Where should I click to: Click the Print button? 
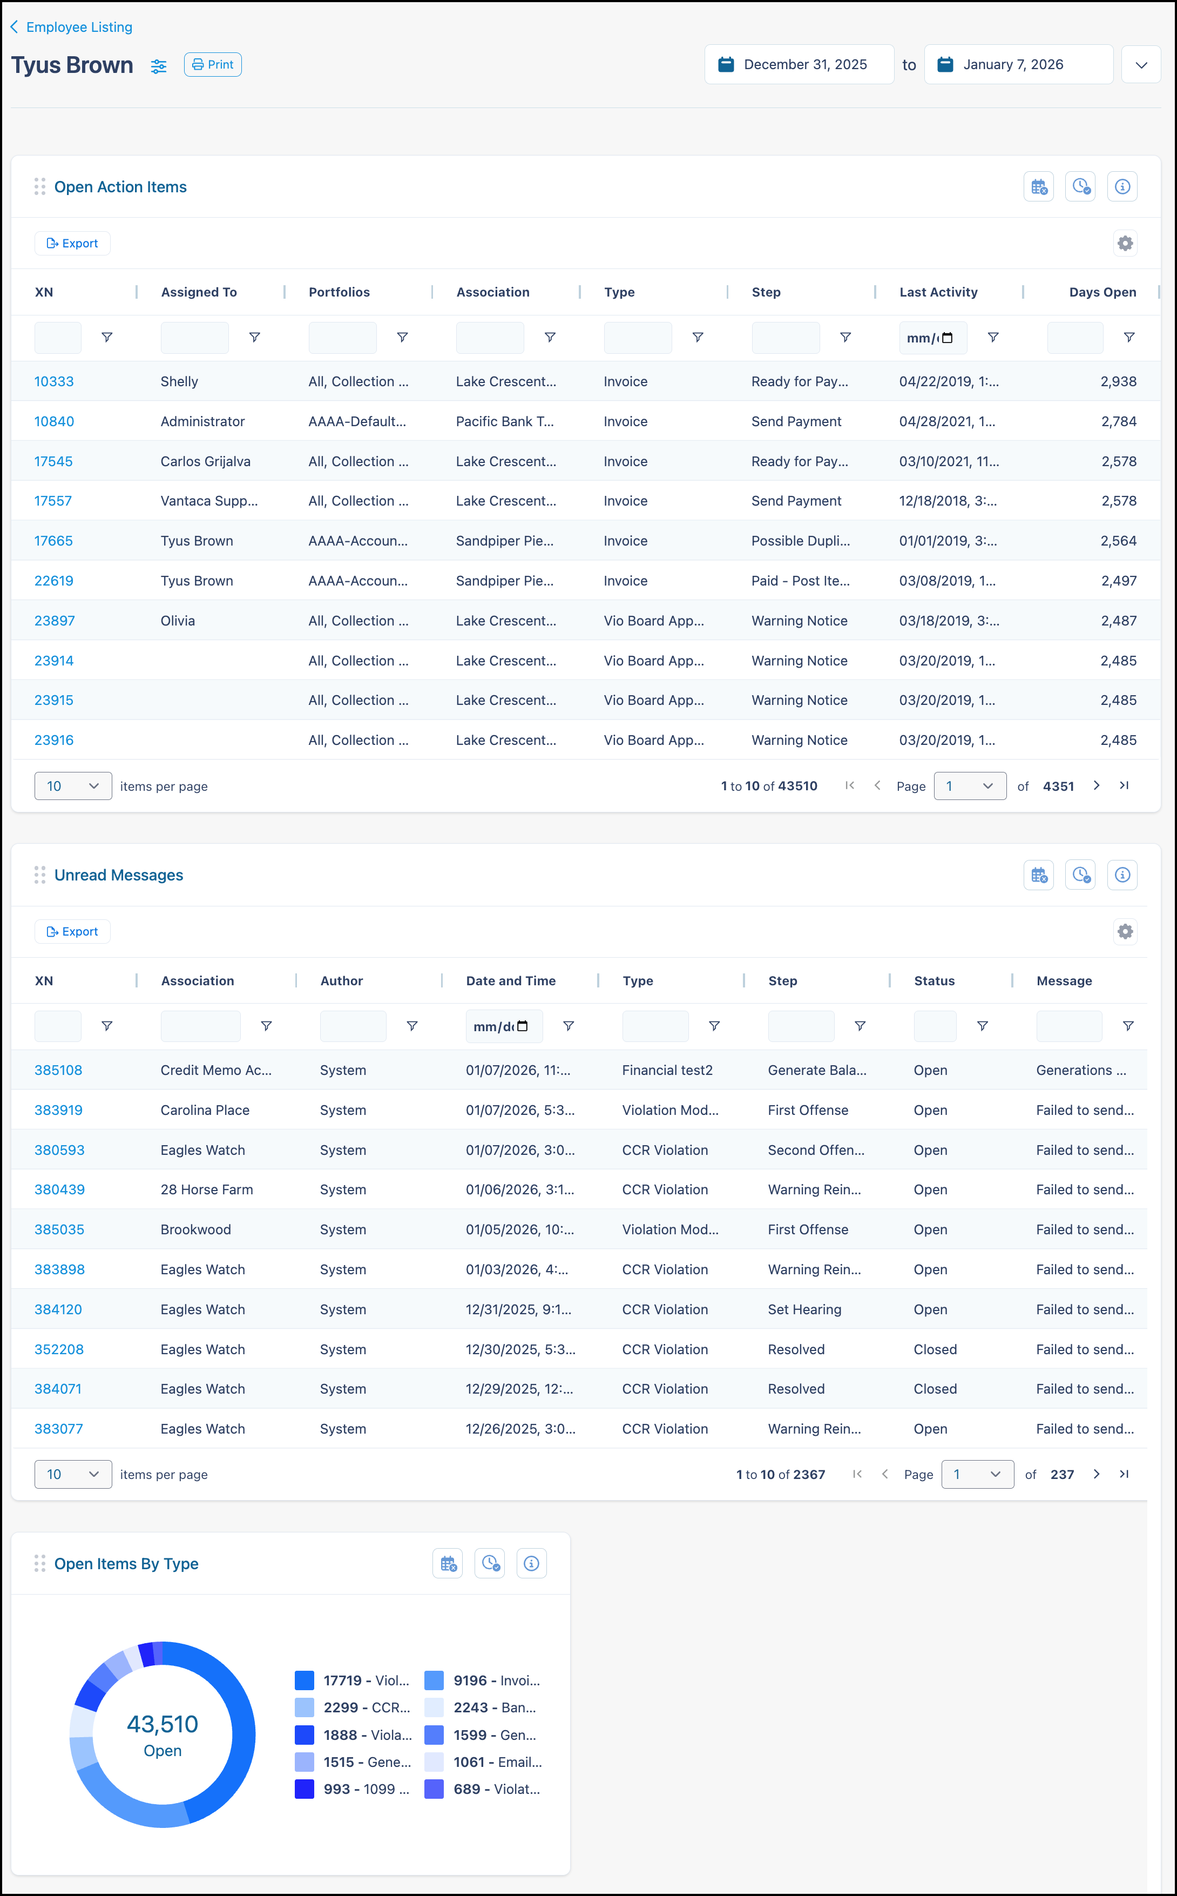213,65
